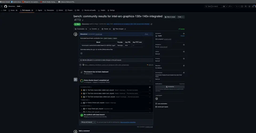256x133 pixels.
Task: Click AlexsJones avatar beside the comment
Action: [x=75, y=34]
